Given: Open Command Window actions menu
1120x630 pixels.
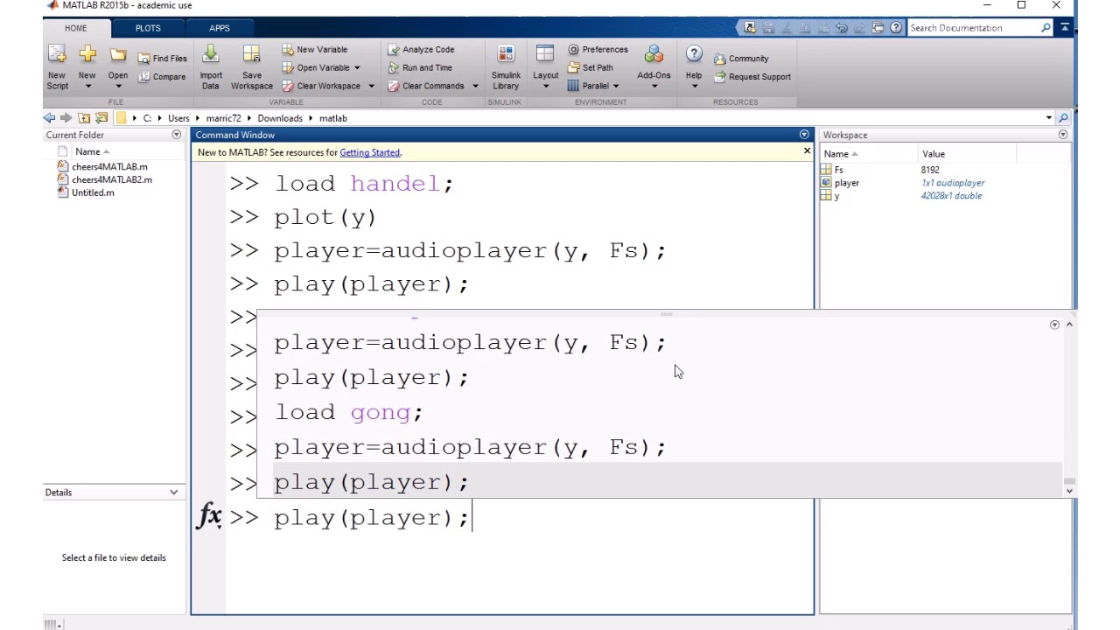Looking at the screenshot, I should point(804,135).
